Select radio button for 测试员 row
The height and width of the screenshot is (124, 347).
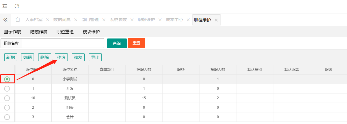7,98
